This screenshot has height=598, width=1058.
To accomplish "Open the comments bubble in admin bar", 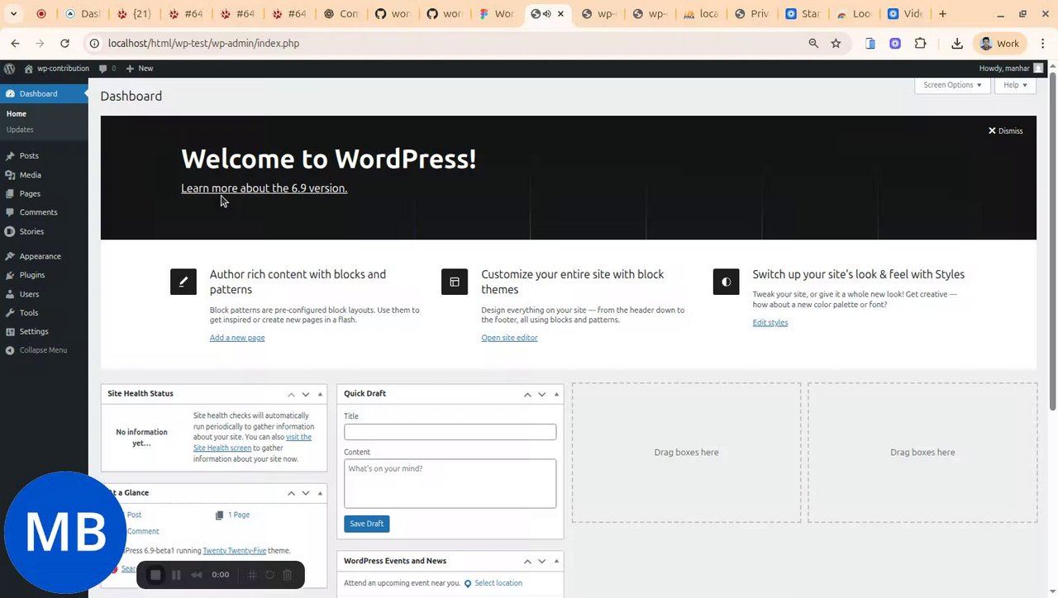I will tap(107, 69).
